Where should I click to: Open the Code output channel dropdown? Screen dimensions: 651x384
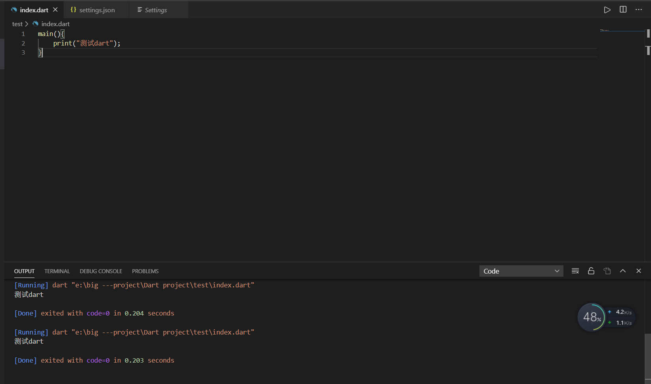[521, 271]
